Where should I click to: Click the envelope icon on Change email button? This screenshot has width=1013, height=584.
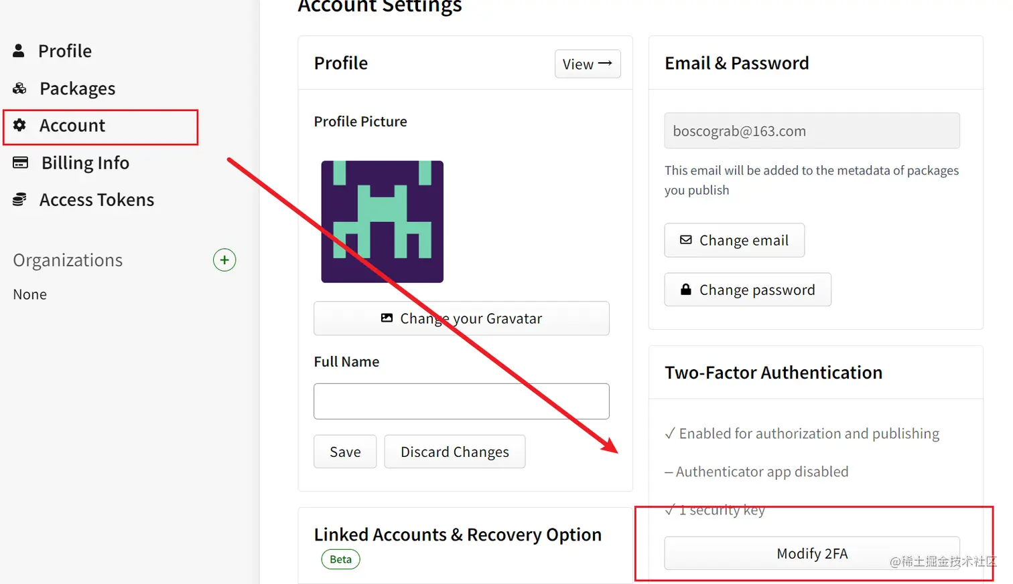coord(685,239)
